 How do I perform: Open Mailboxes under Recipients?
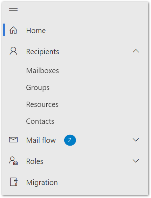[x=42, y=70]
